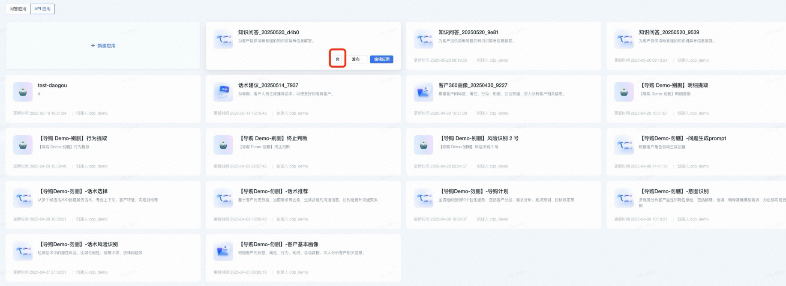Image resolution: width=786 pixels, height=286 pixels.
Task: Open 【导购Demo-勿删】-问题生成prompt card title
Action: pyautogui.click(x=683, y=138)
